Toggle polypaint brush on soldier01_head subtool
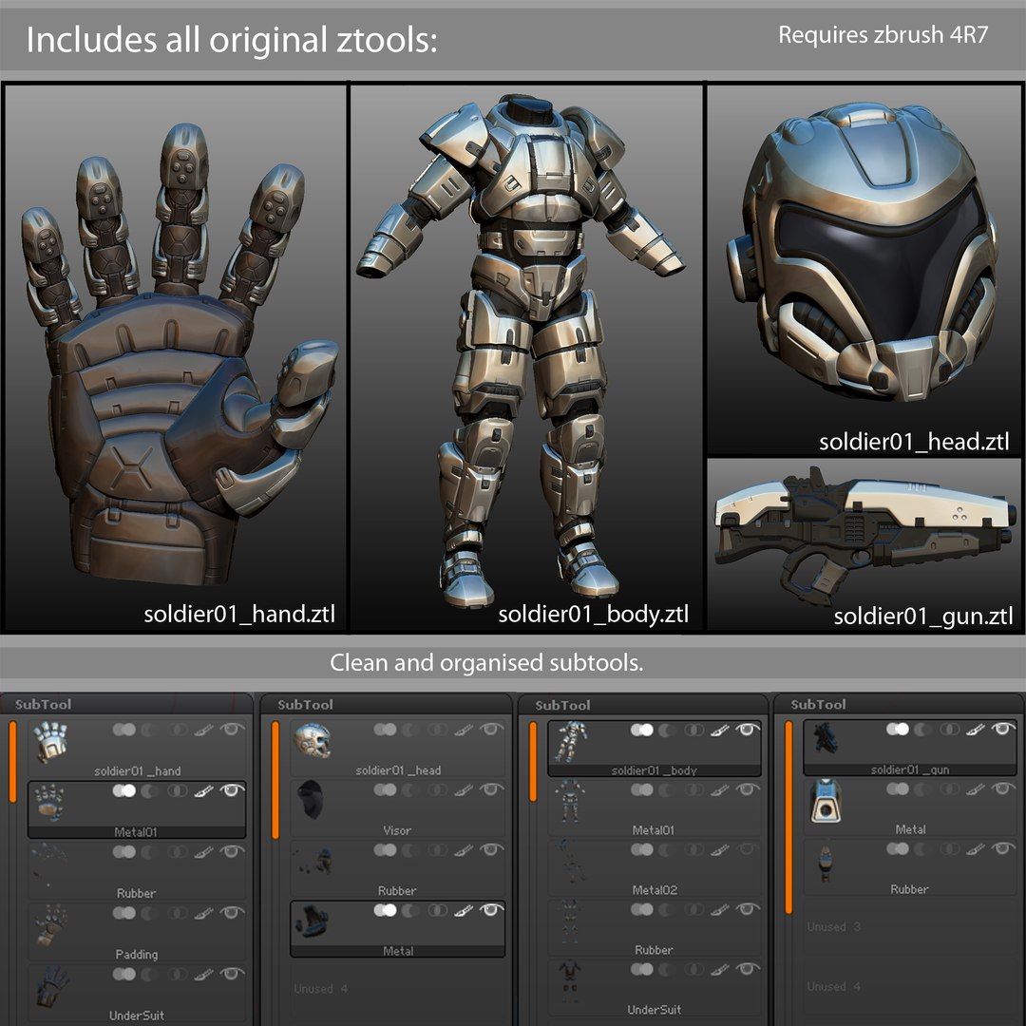 [x=464, y=729]
